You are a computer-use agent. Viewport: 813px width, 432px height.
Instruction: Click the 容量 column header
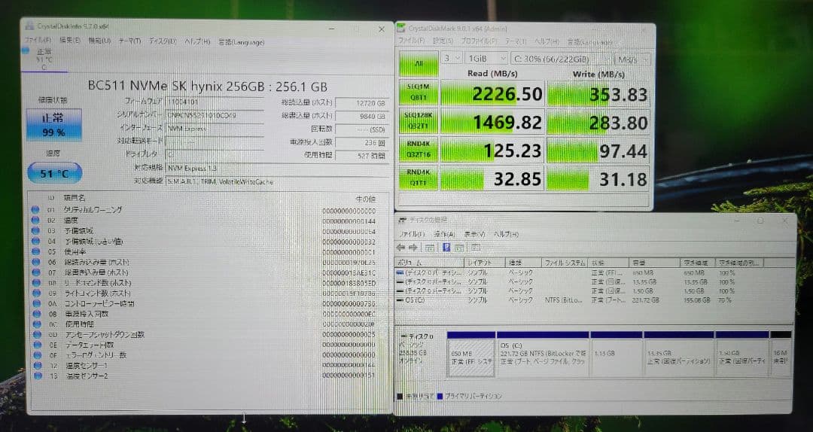[x=654, y=263]
